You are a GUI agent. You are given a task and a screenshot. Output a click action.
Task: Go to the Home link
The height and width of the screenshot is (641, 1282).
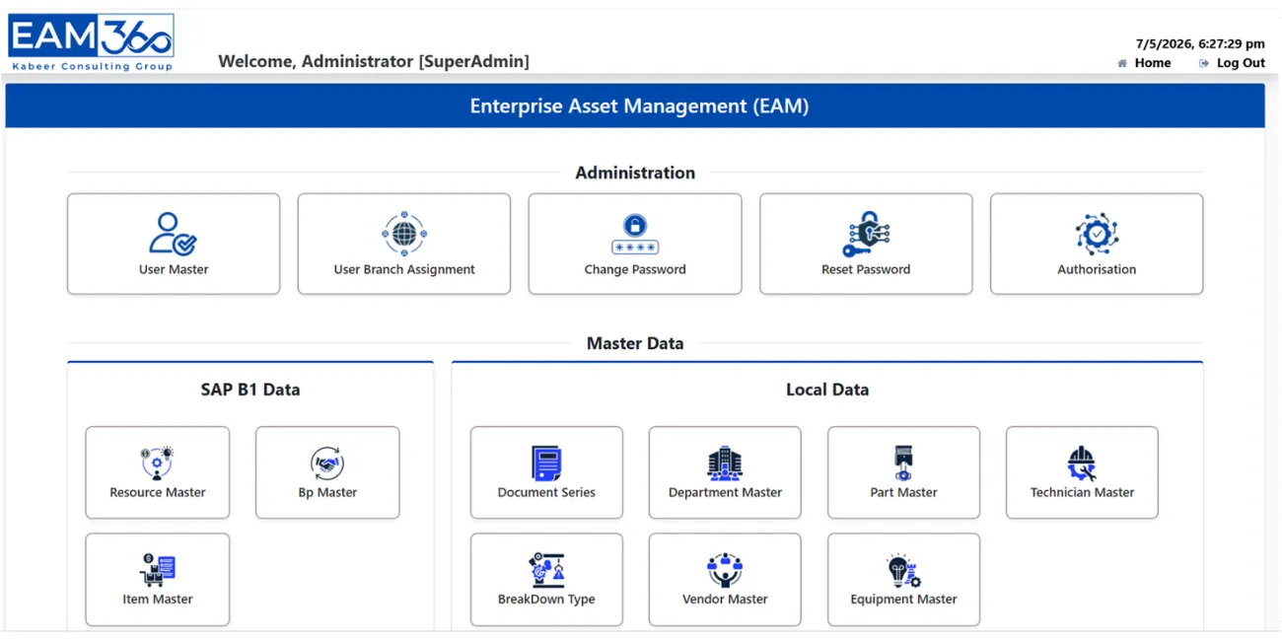[1153, 63]
